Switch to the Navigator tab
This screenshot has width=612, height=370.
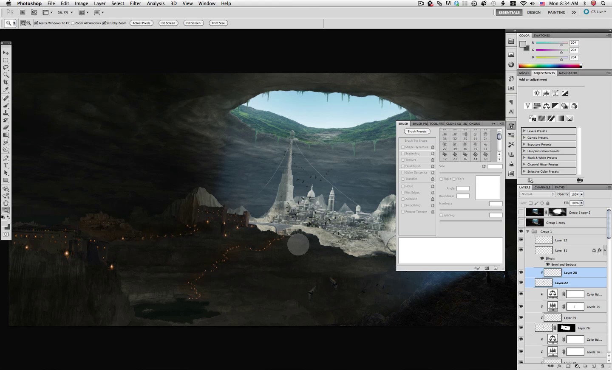(568, 73)
